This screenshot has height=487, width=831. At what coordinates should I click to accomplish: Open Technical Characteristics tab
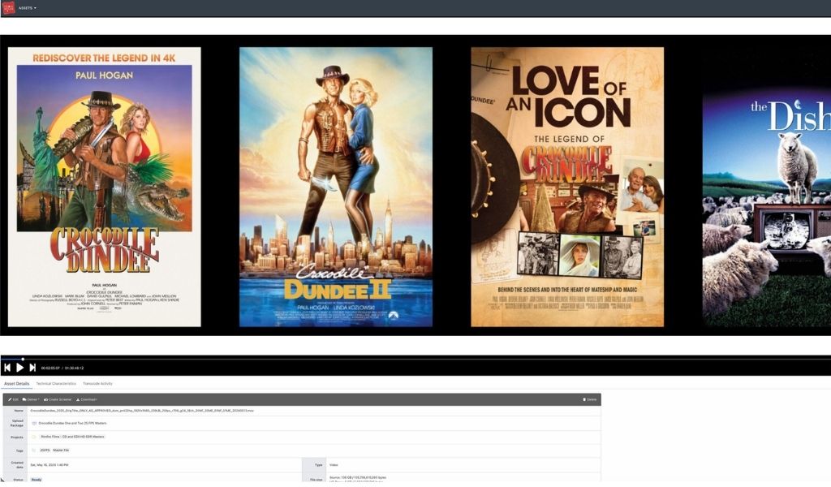56,384
